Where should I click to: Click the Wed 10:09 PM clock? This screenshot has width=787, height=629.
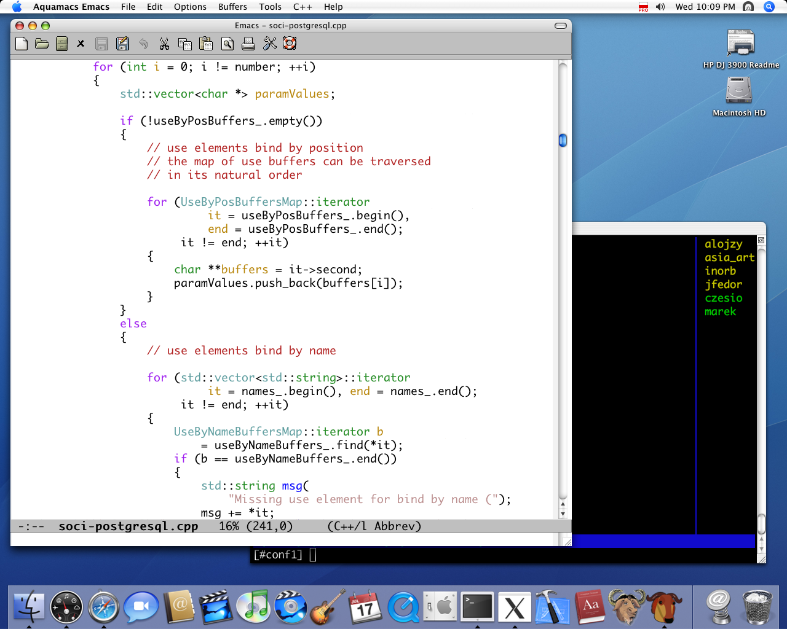(705, 7)
